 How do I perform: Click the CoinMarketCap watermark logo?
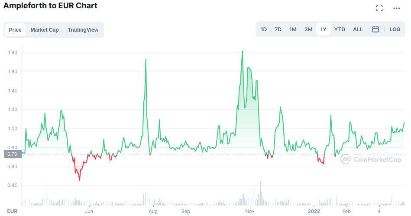(x=371, y=159)
